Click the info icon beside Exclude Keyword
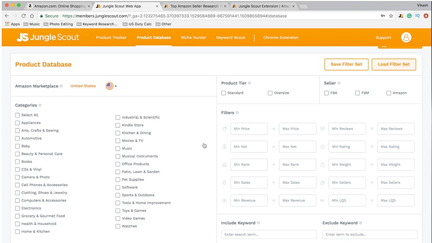This screenshot has height=243, width=432. point(360,223)
